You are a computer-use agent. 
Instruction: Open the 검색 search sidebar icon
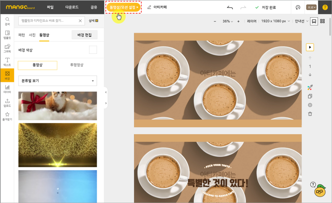[7, 21]
